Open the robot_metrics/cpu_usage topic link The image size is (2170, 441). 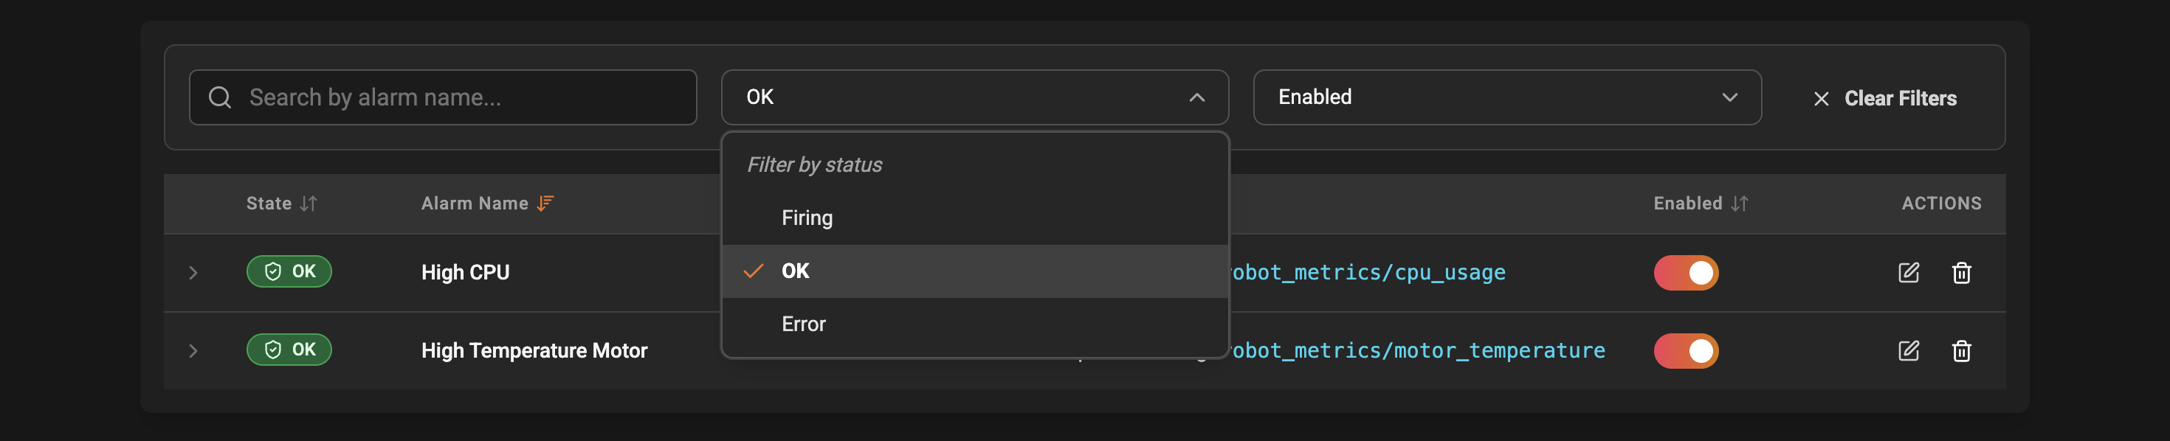(x=1369, y=272)
